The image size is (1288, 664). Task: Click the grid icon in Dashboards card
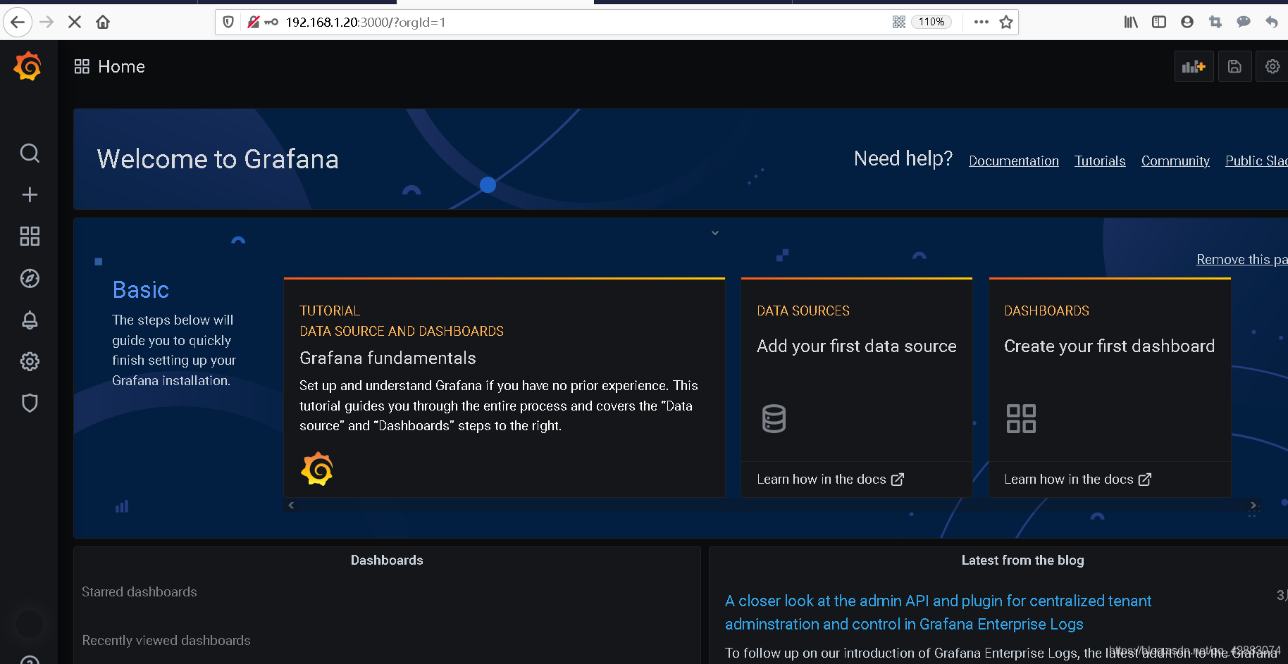[x=1021, y=418]
